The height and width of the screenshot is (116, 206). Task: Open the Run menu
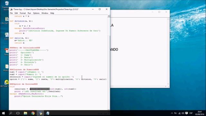tap(29, 13)
